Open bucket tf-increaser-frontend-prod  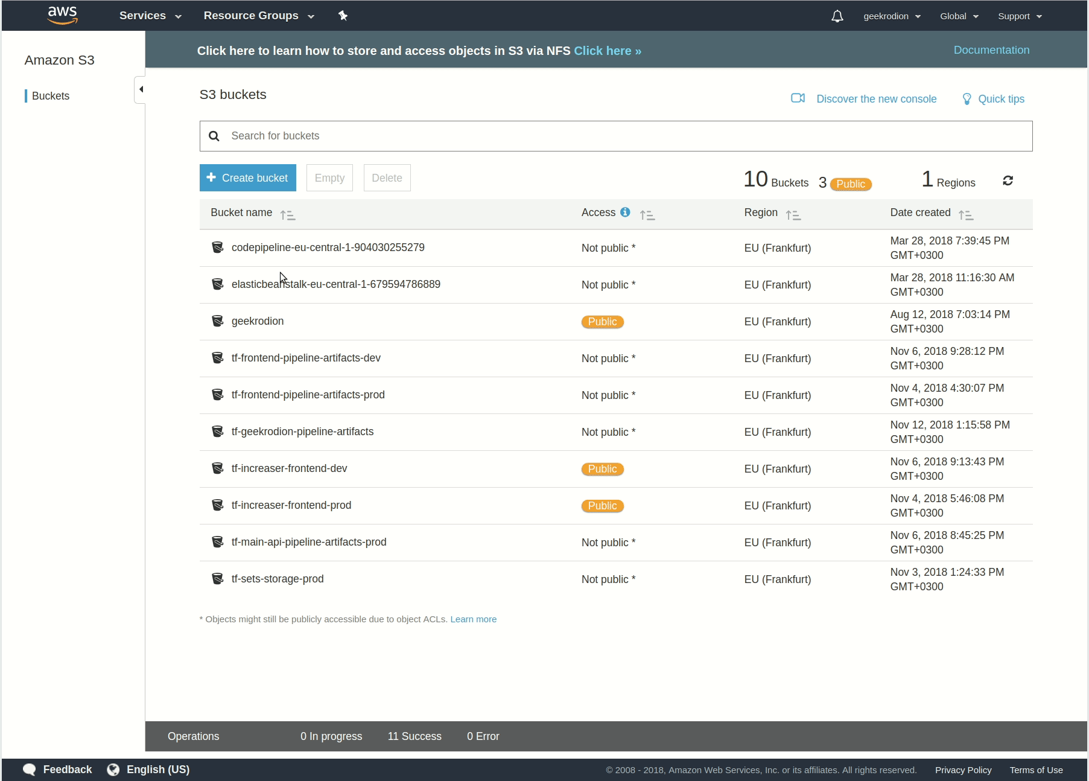[291, 505]
